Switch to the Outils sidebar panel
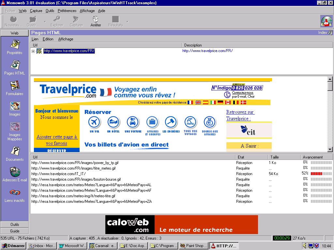The width and height of the screenshot is (334, 250). [14, 225]
